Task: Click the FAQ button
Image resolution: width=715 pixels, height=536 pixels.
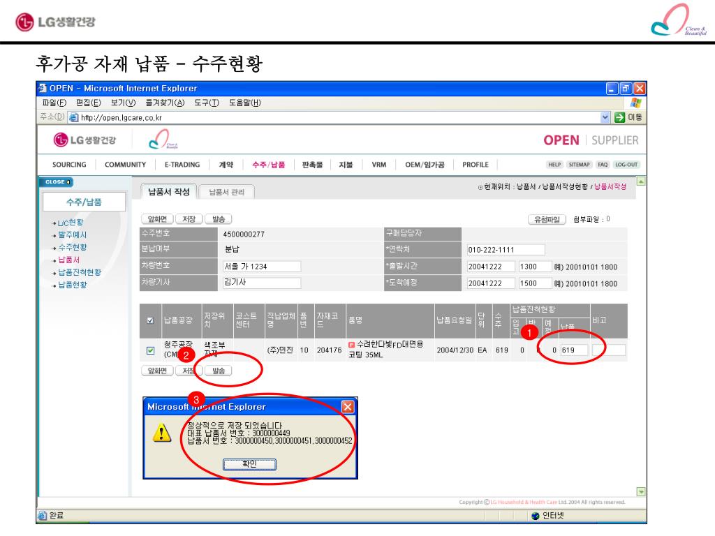Action: pyautogui.click(x=603, y=165)
